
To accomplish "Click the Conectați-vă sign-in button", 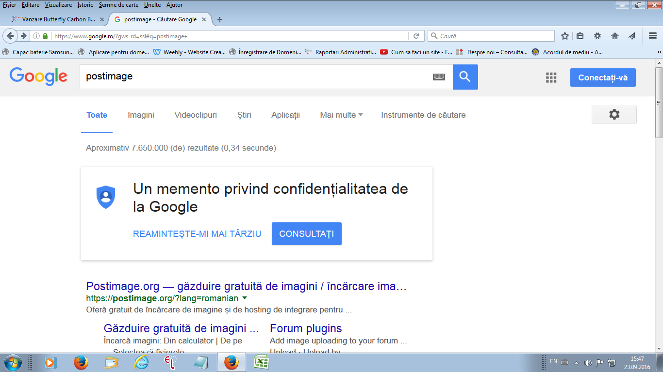I will click(x=603, y=77).
